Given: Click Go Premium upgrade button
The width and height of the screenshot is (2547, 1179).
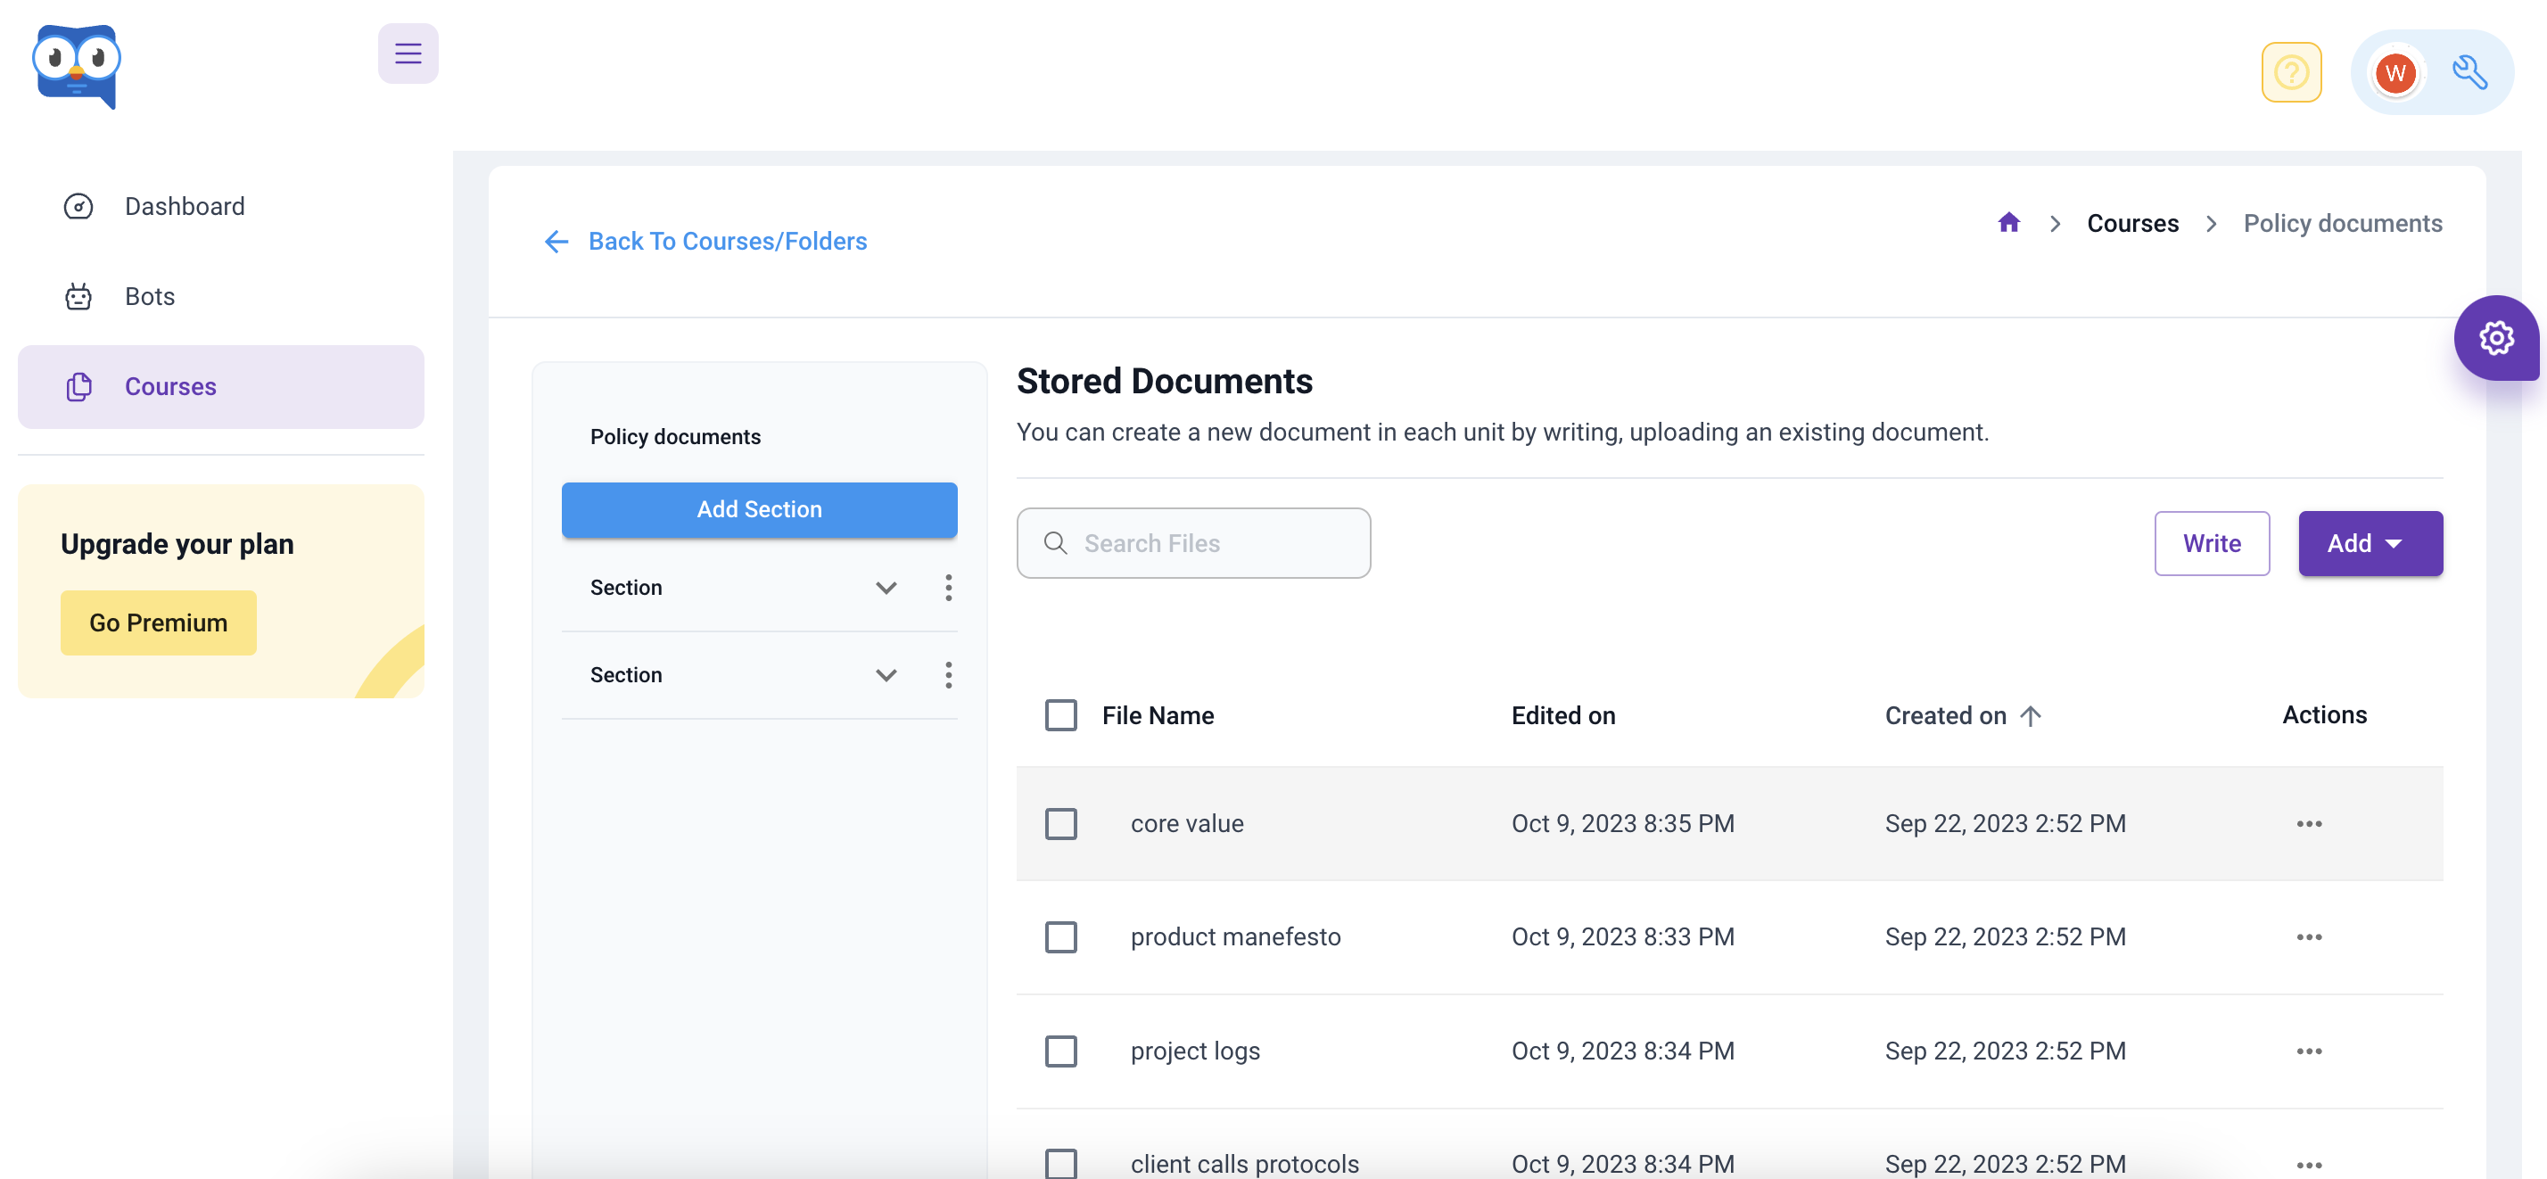Looking at the screenshot, I should coord(156,622).
